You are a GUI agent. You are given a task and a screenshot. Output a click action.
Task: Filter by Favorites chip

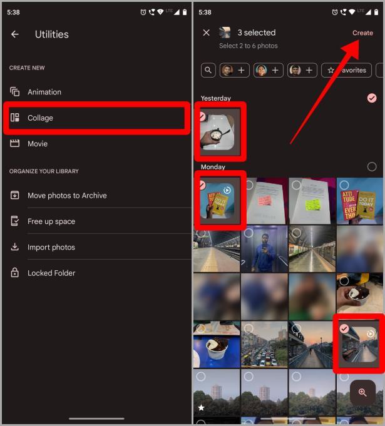pyautogui.click(x=346, y=70)
